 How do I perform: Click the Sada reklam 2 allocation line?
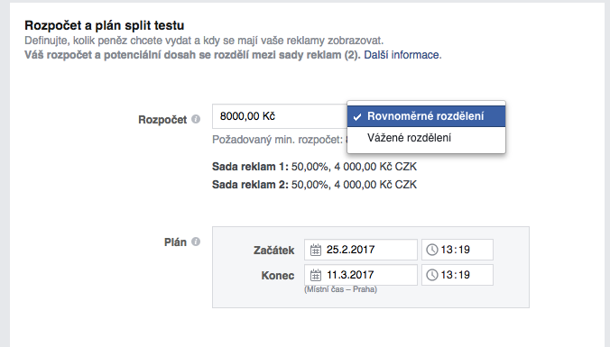tap(314, 184)
